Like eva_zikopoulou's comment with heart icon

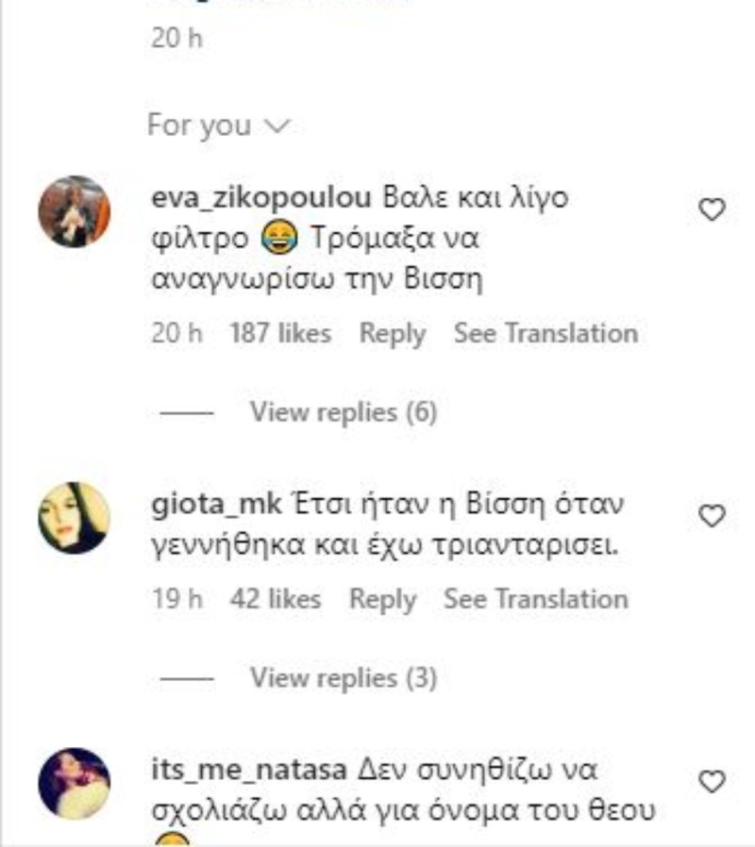(712, 209)
